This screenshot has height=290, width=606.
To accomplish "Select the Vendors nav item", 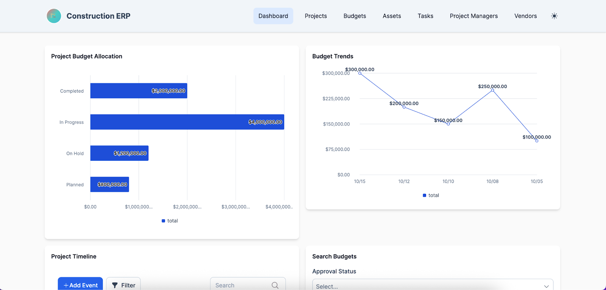I will (x=525, y=16).
